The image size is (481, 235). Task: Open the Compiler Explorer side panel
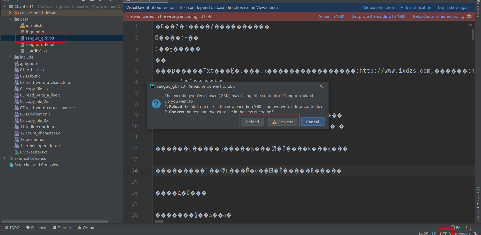point(478,204)
